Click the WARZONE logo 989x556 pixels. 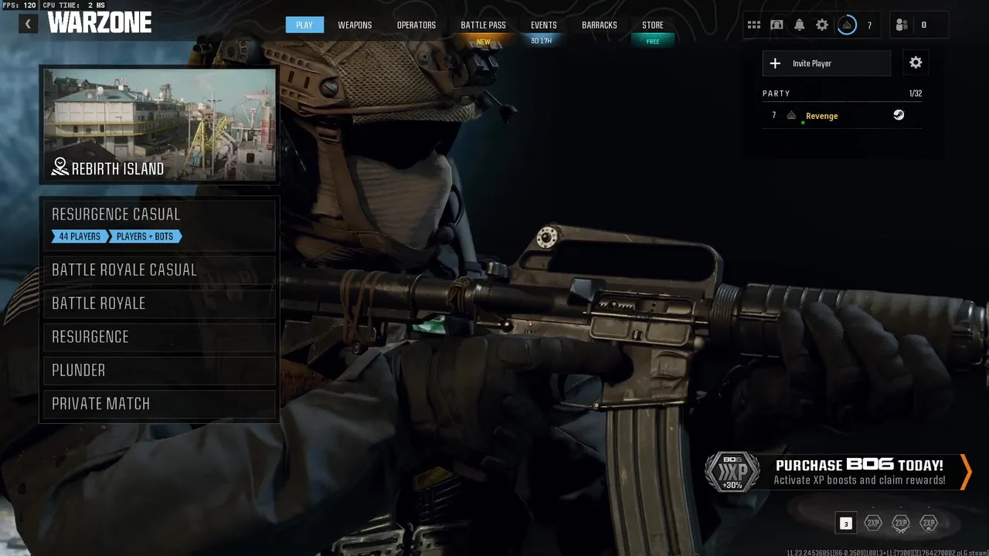click(x=99, y=23)
